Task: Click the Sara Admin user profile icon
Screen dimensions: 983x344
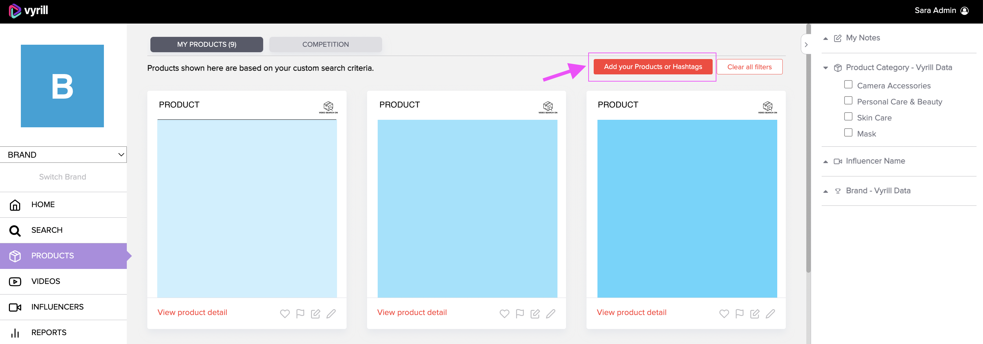Action: [964, 11]
